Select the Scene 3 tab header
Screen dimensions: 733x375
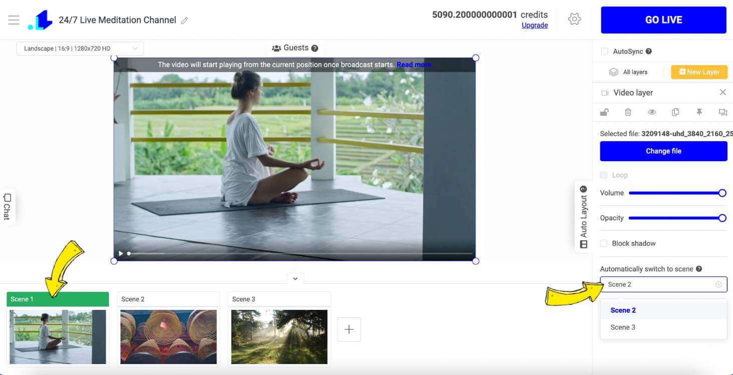[279, 299]
